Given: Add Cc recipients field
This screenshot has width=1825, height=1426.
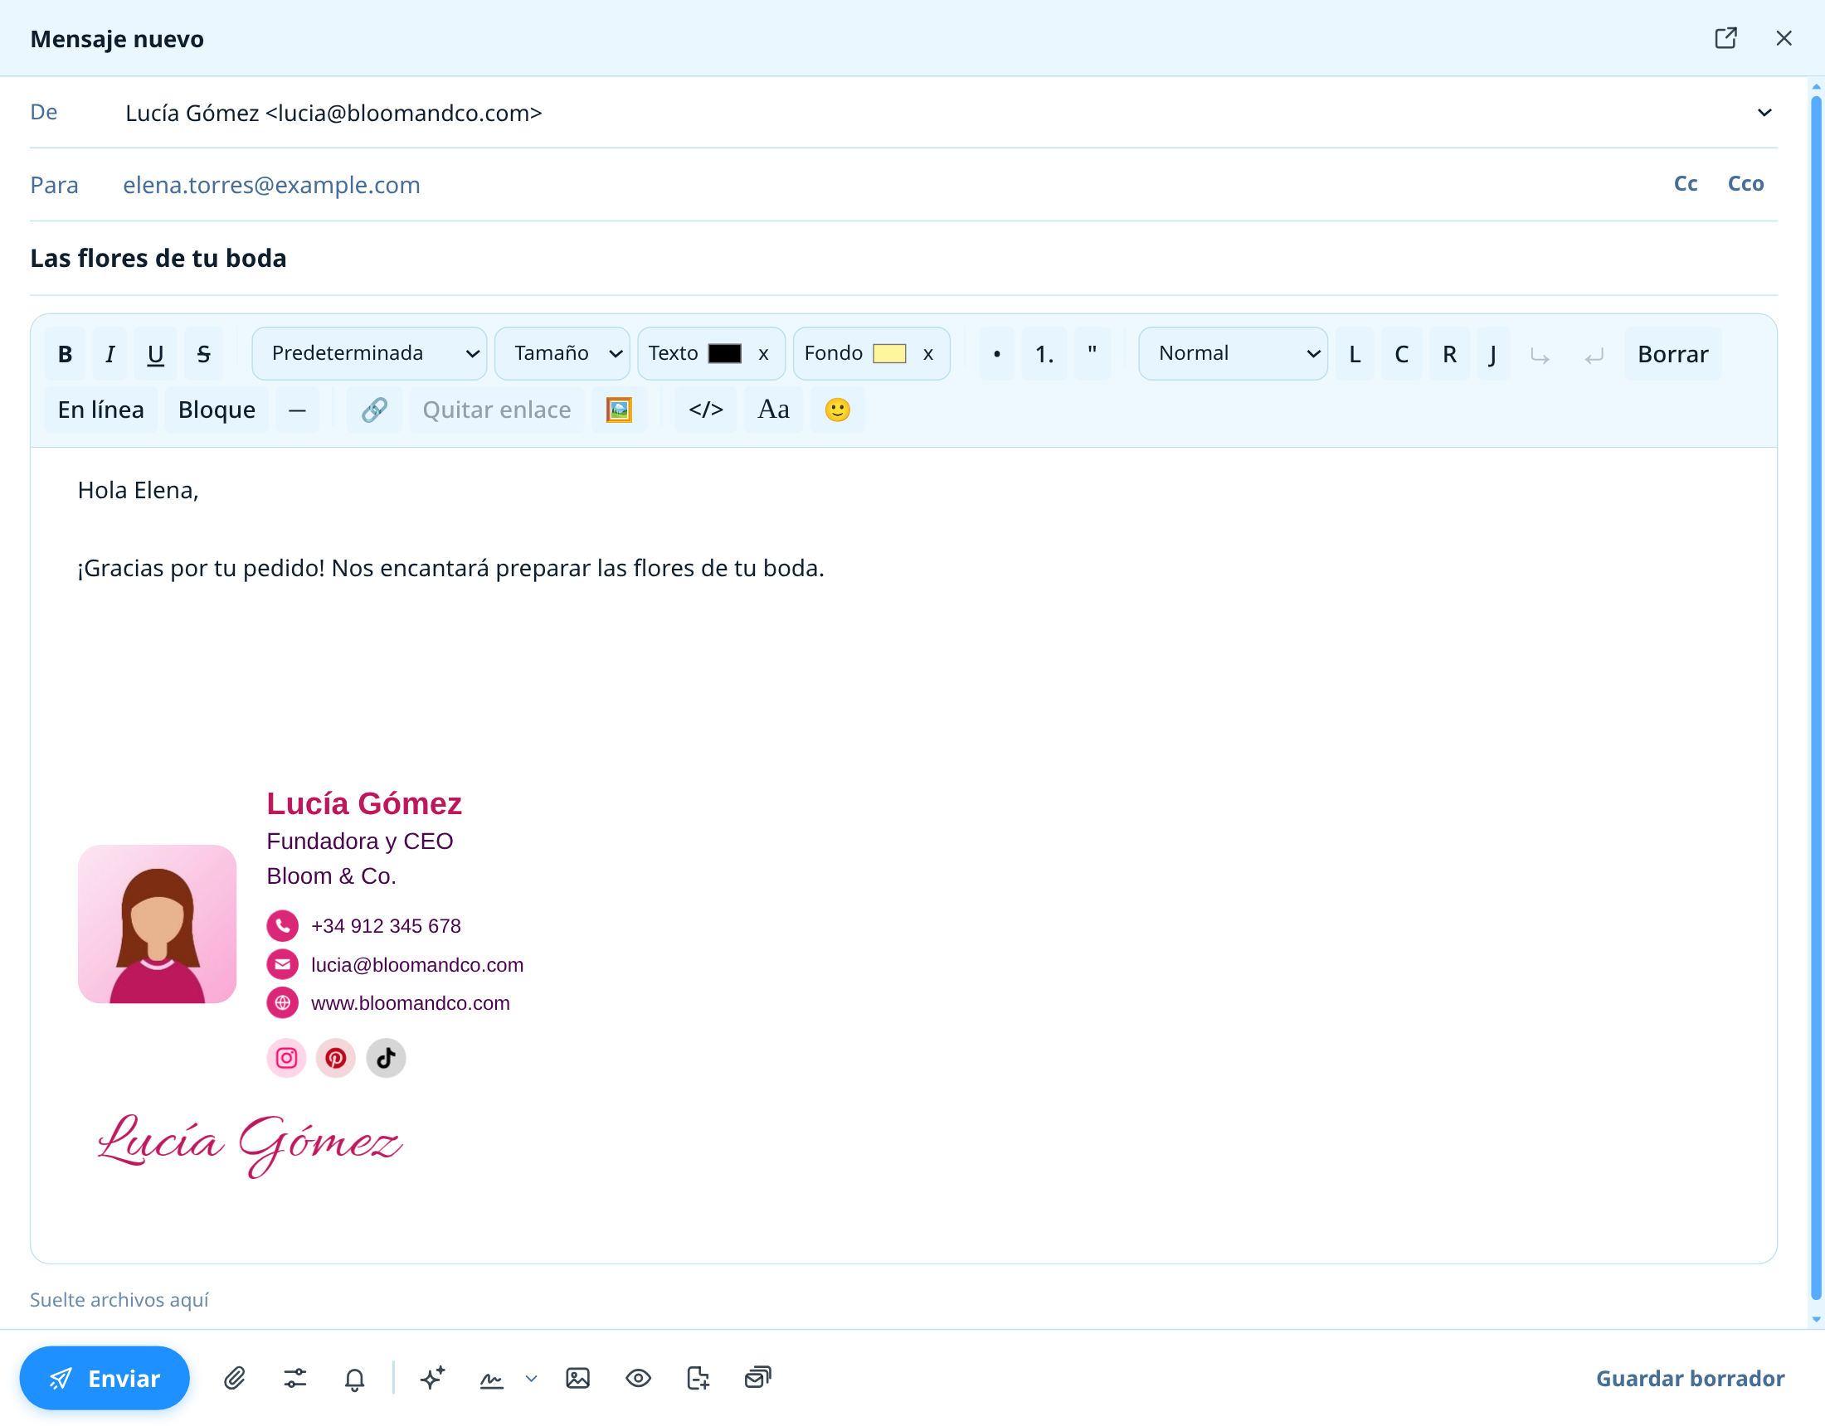Looking at the screenshot, I should [1686, 184].
